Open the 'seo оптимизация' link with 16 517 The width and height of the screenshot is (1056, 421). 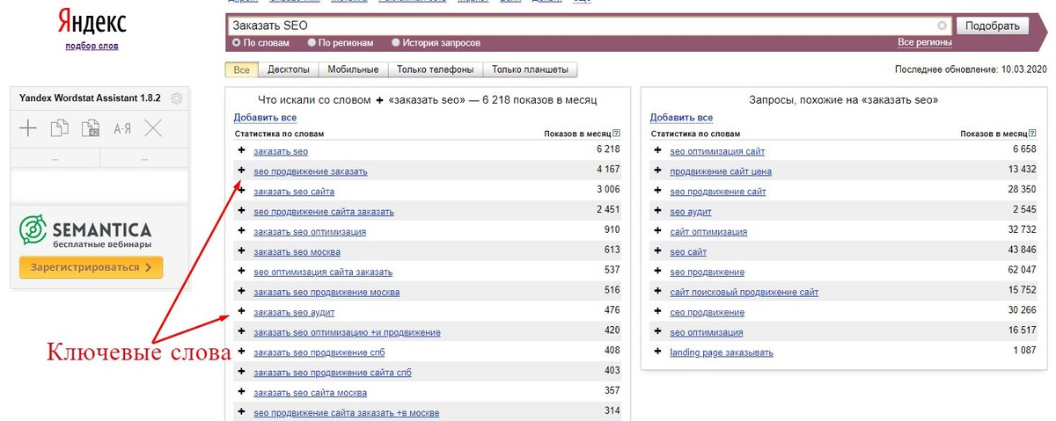click(706, 333)
